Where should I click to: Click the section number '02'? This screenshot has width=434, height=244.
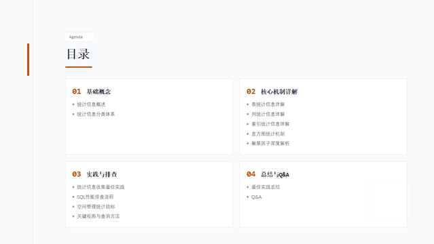tap(251, 91)
